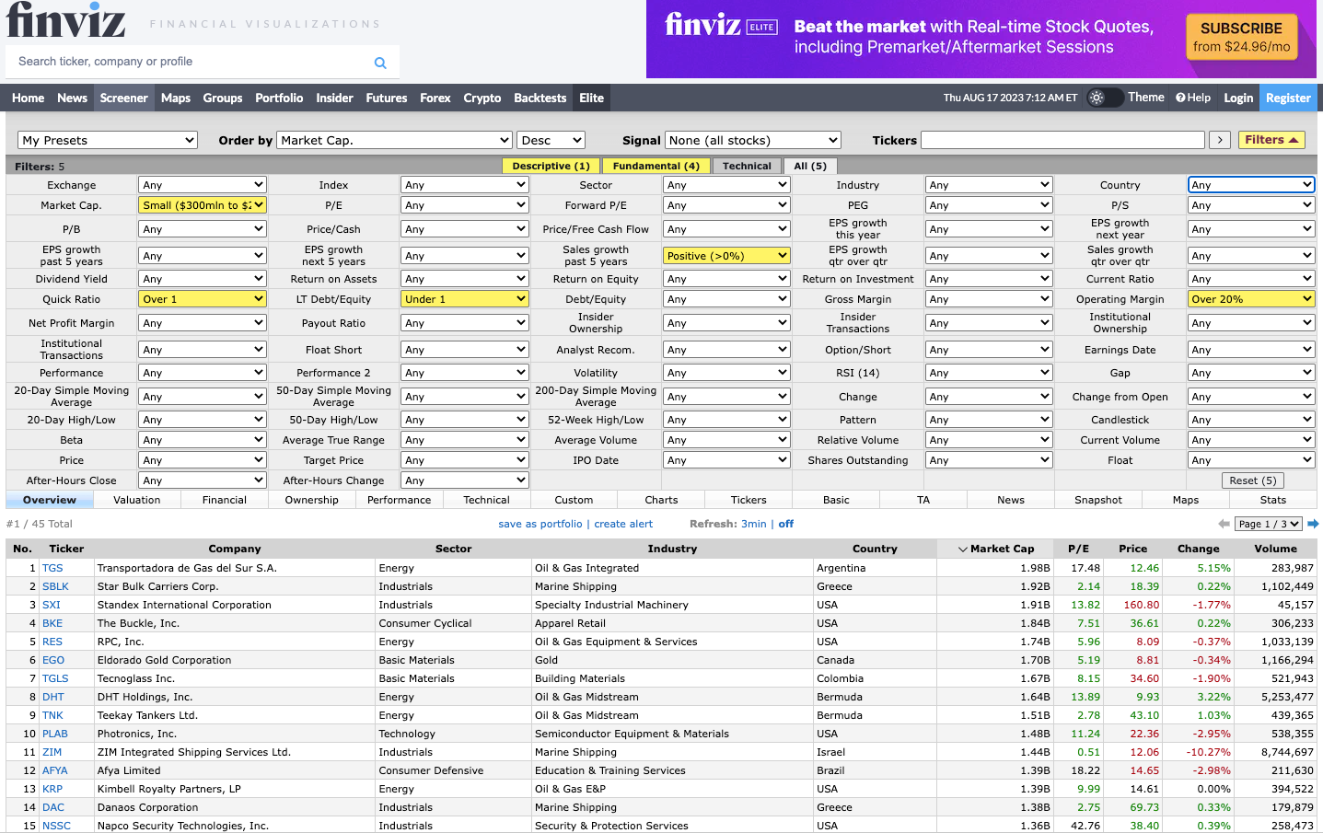This screenshot has height=833, width=1323.
Task: Open the Signal dropdown
Action: click(753, 140)
